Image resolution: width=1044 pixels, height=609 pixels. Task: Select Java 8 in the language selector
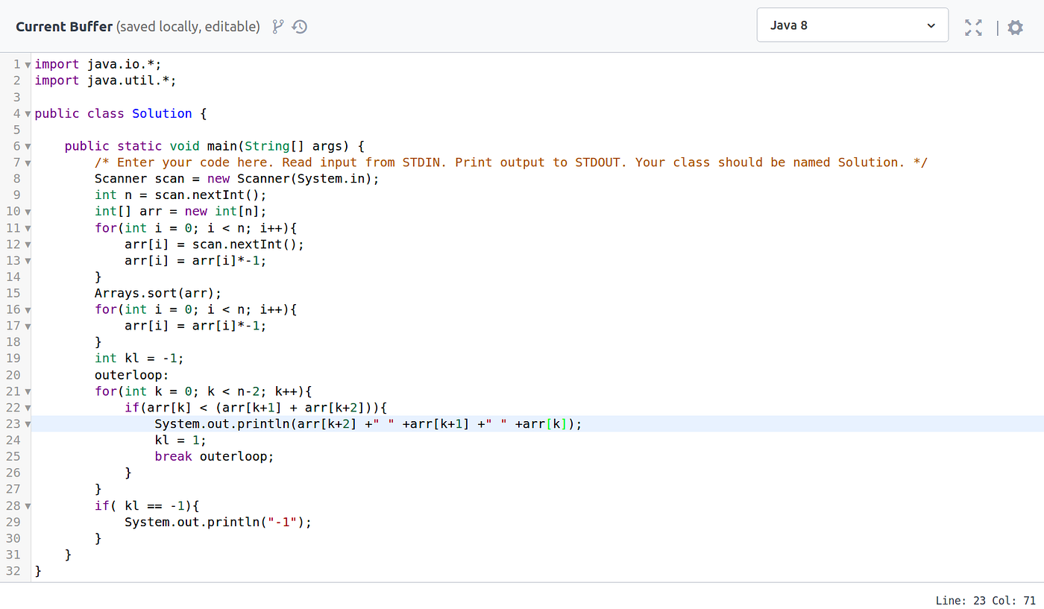(x=852, y=25)
